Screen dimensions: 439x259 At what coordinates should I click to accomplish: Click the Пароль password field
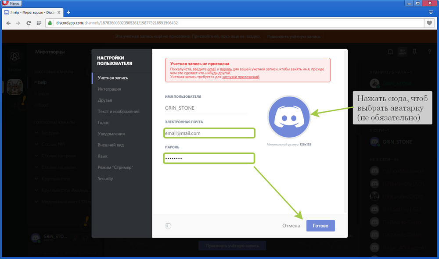[x=209, y=158]
